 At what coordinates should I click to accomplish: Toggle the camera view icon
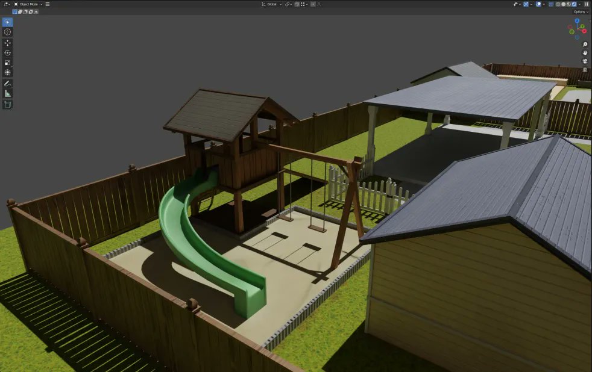pyautogui.click(x=585, y=61)
